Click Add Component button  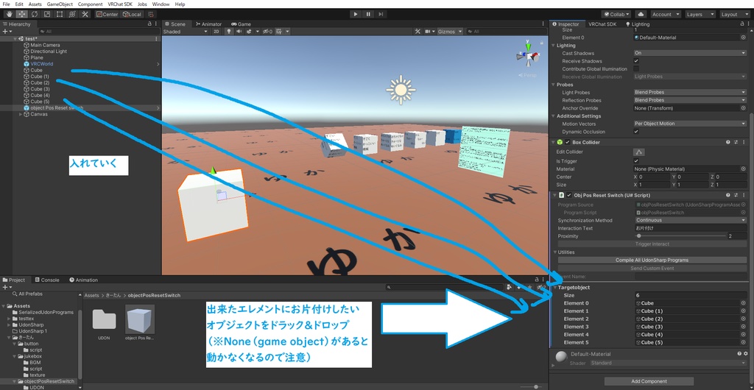(649, 381)
